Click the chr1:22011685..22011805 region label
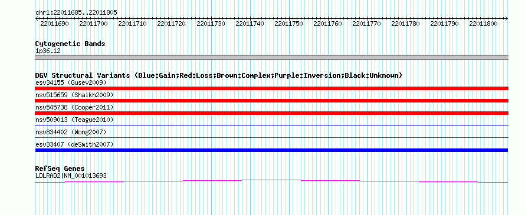 coord(76,13)
